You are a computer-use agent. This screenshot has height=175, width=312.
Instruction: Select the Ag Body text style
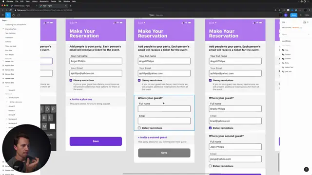285,63
